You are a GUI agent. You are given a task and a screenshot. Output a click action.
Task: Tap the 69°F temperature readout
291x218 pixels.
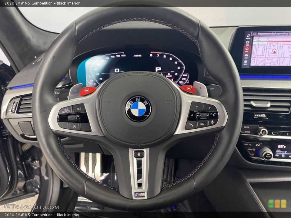(282, 147)
